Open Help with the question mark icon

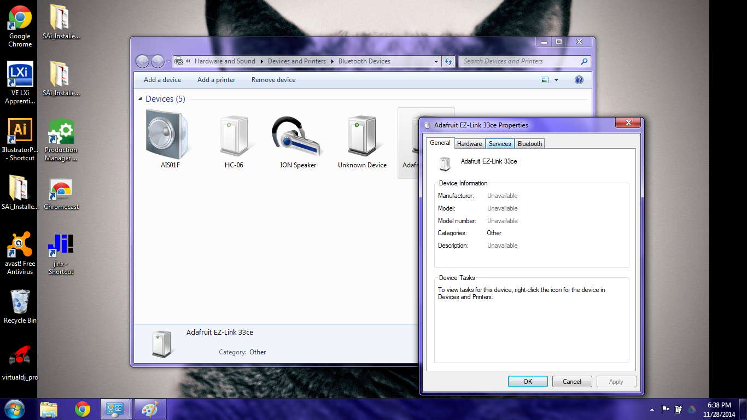tap(579, 80)
